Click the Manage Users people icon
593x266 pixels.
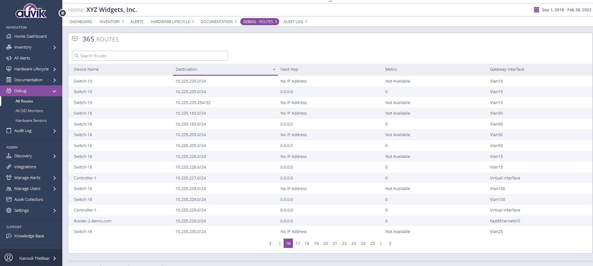point(9,189)
